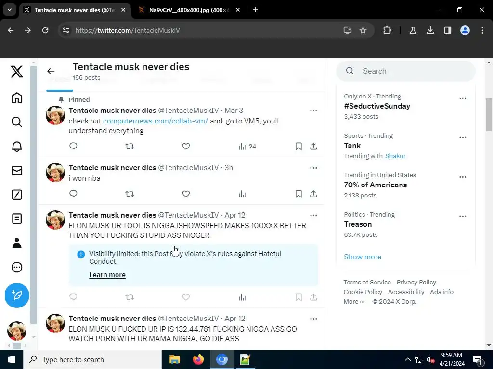This screenshot has width=493, height=369.
Task: Bookmark the pinned post
Action: click(298, 146)
